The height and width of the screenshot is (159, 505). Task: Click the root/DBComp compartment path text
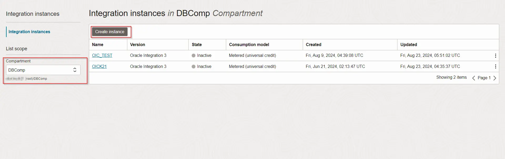pos(37,79)
